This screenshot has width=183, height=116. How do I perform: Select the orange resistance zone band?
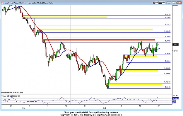click(100, 40)
